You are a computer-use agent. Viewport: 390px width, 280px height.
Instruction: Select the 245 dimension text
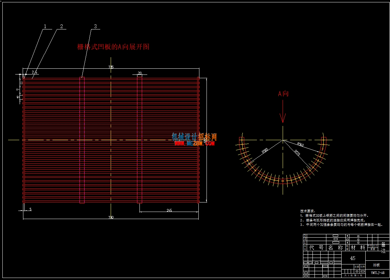[x=169, y=210]
